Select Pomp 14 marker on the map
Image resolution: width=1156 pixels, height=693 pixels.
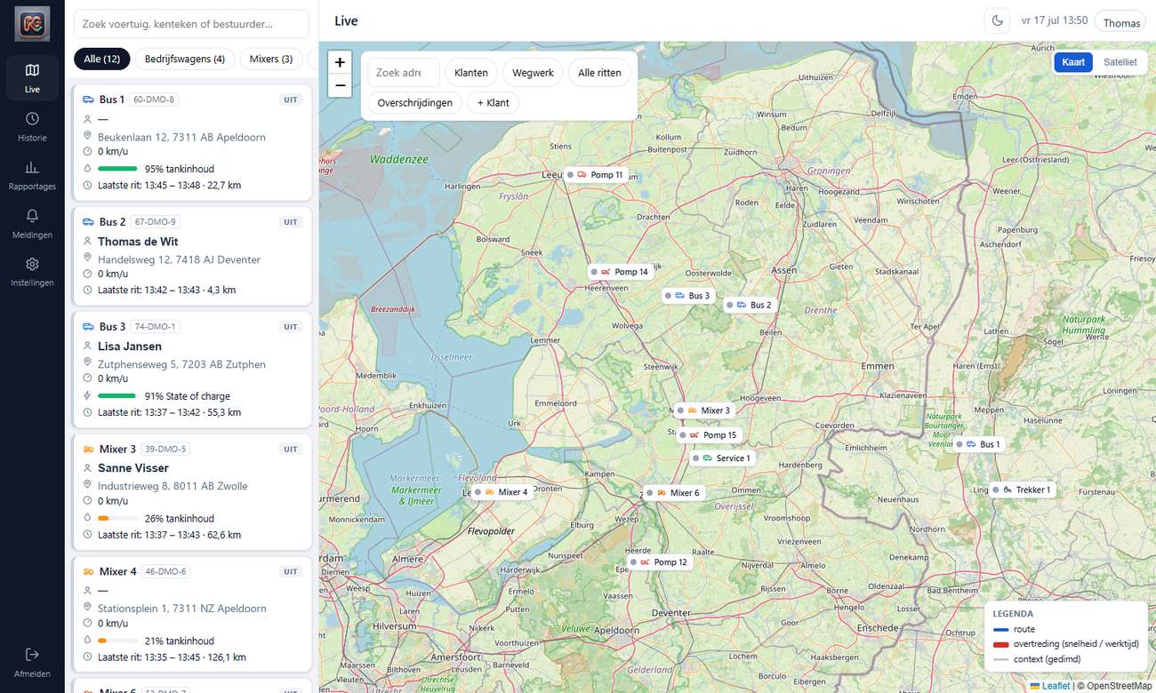click(621, 272)
